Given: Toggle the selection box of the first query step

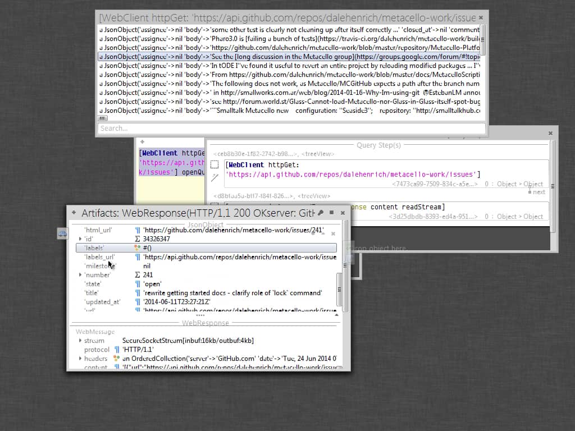Looking at the screenshot, I should (x=215, y=164).
